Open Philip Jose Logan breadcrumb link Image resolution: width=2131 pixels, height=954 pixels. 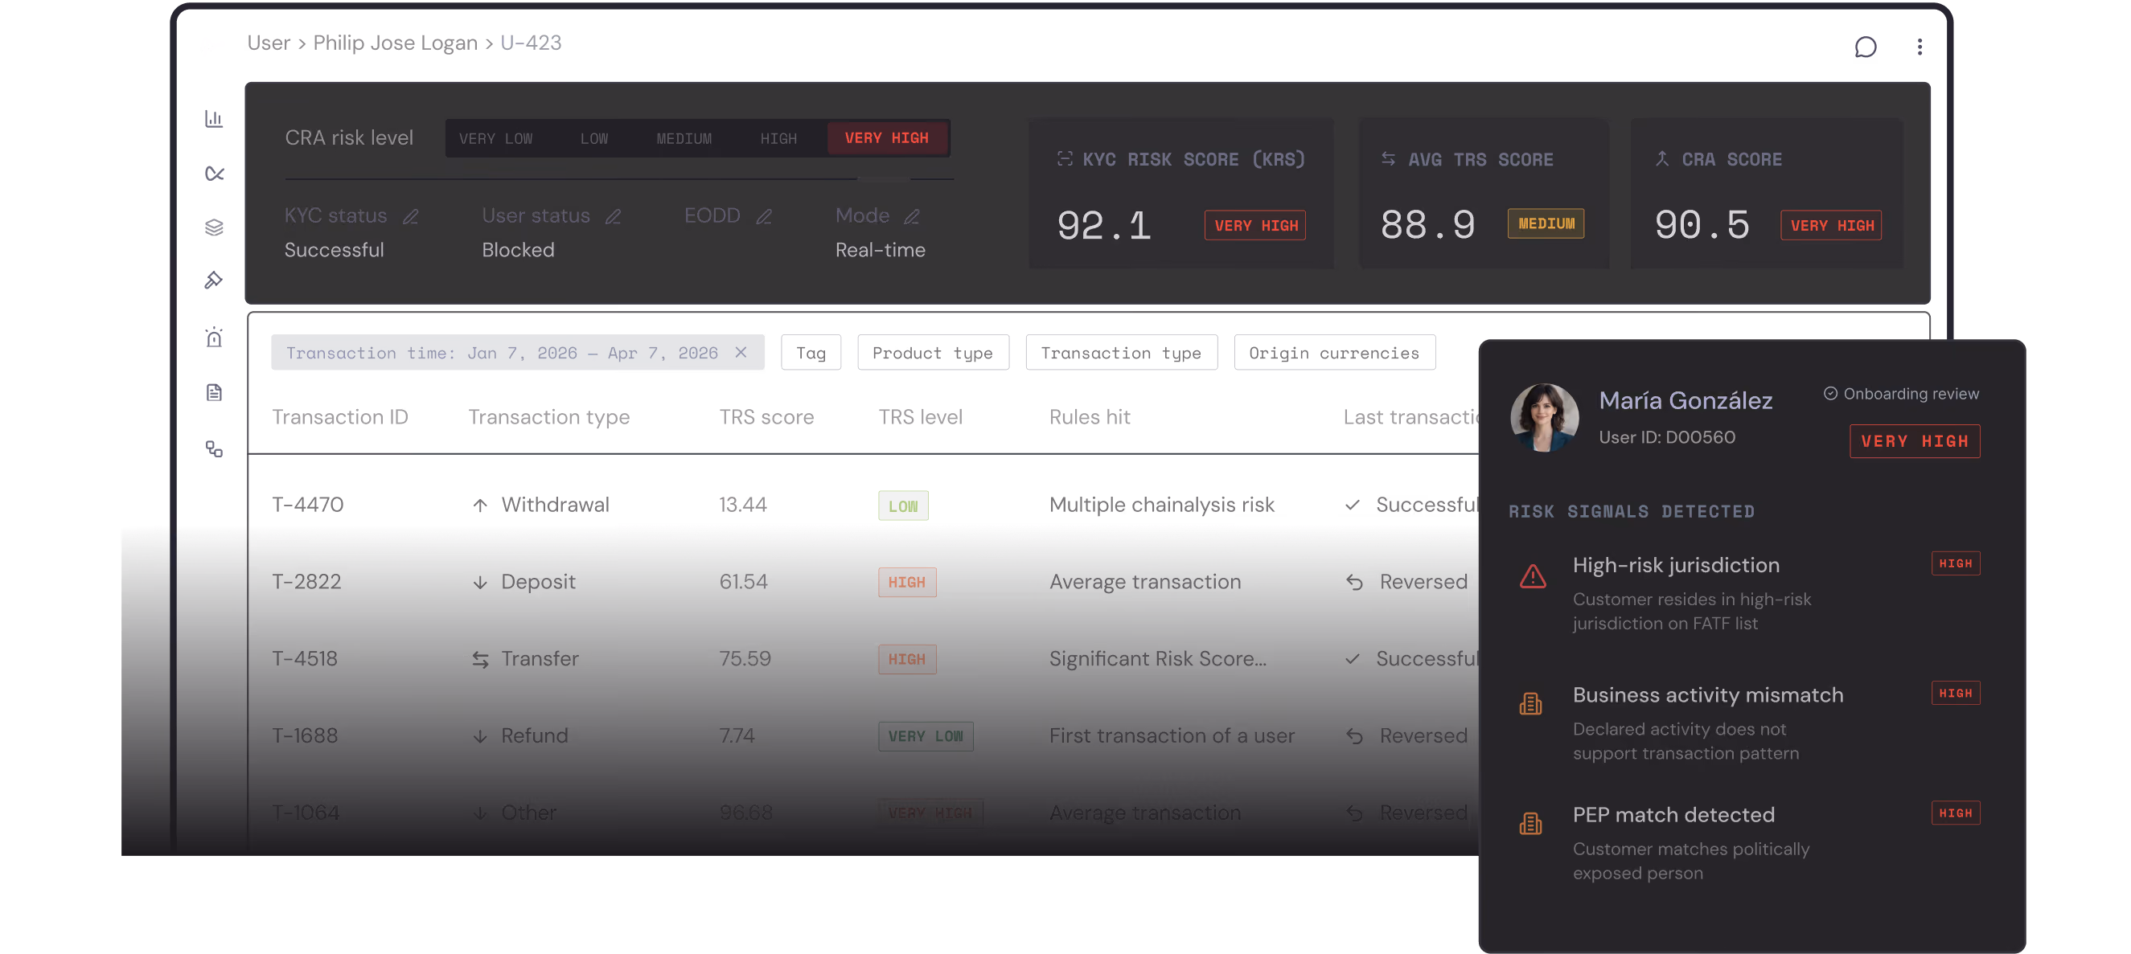396,43
